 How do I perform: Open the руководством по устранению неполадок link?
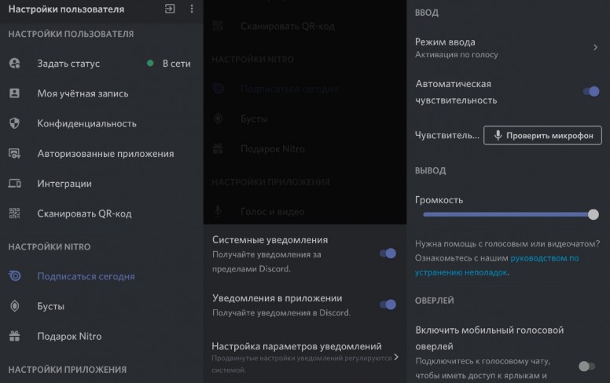[497, 265]
